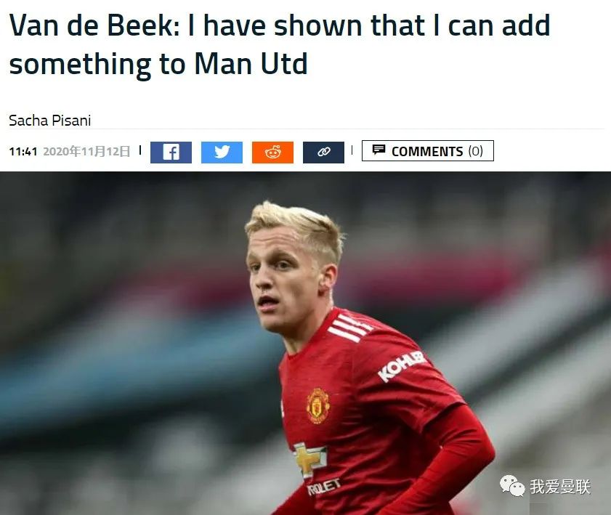
Task: Click the KOHLER sleeve sponsor text
Action: (401, 366)
